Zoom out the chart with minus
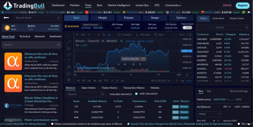 118,64
